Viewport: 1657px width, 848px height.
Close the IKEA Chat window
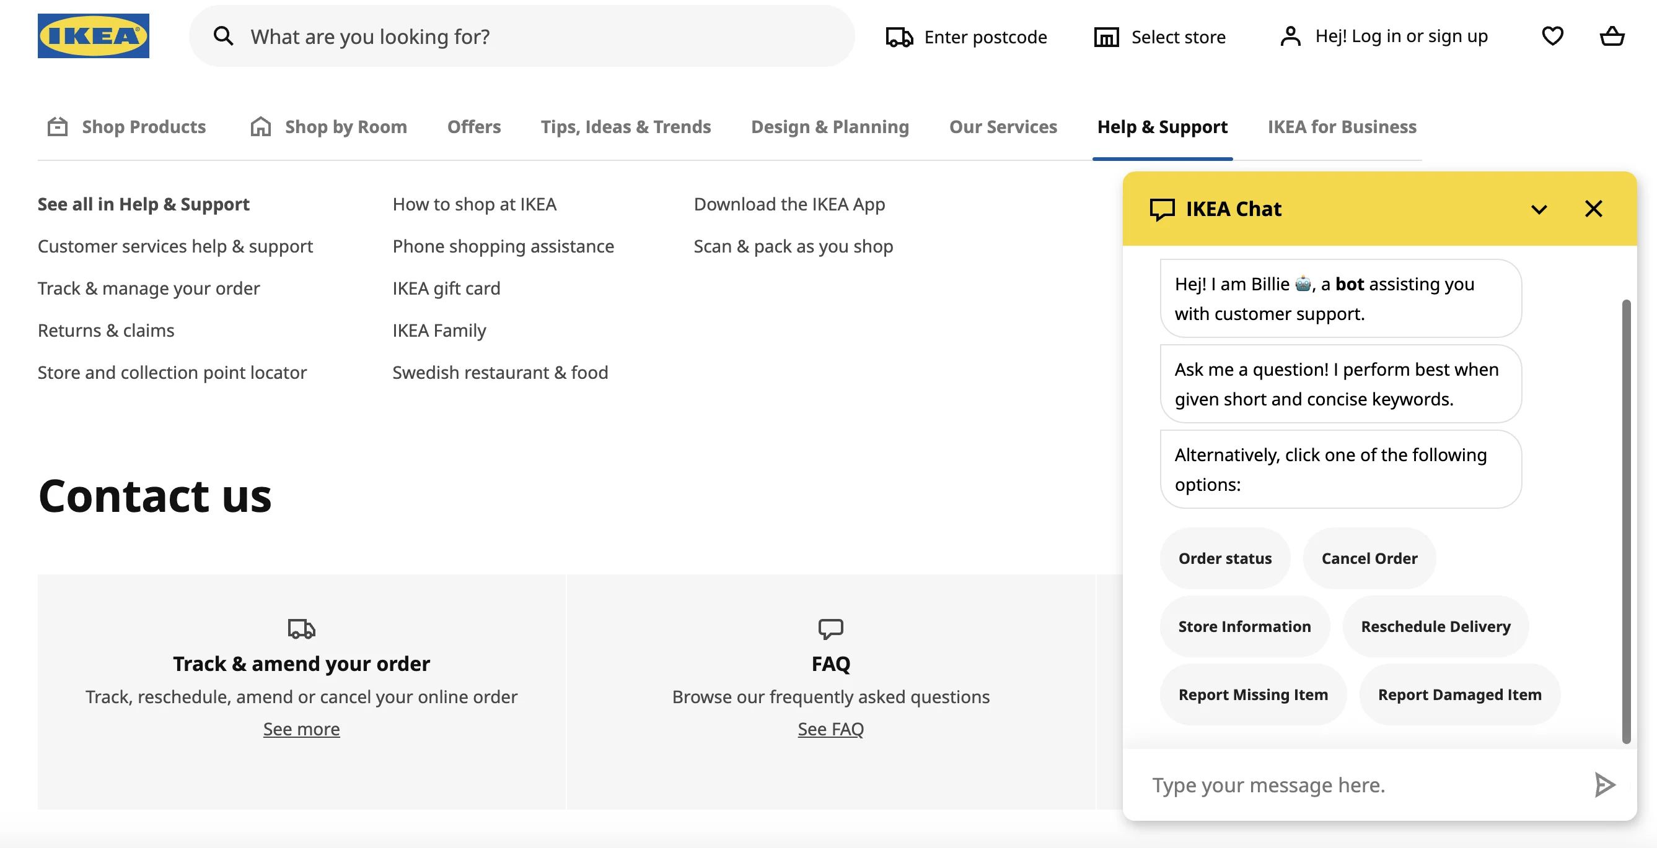(x=1593, y=209)
